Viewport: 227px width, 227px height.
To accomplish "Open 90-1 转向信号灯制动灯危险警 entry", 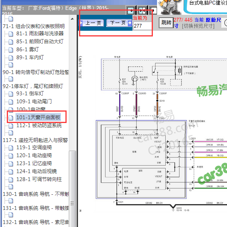I will coord(36,72).
